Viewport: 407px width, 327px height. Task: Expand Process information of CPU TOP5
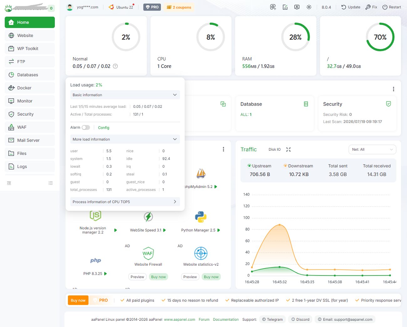pyautogui.click(x=125, y=202)
